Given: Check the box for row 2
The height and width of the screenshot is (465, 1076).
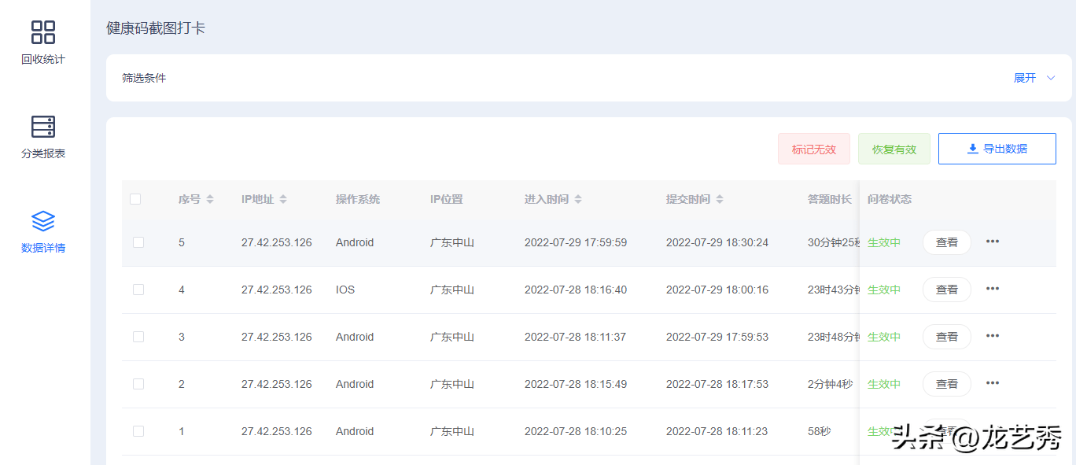Looking at the screenshot, I should pos(138,384).
